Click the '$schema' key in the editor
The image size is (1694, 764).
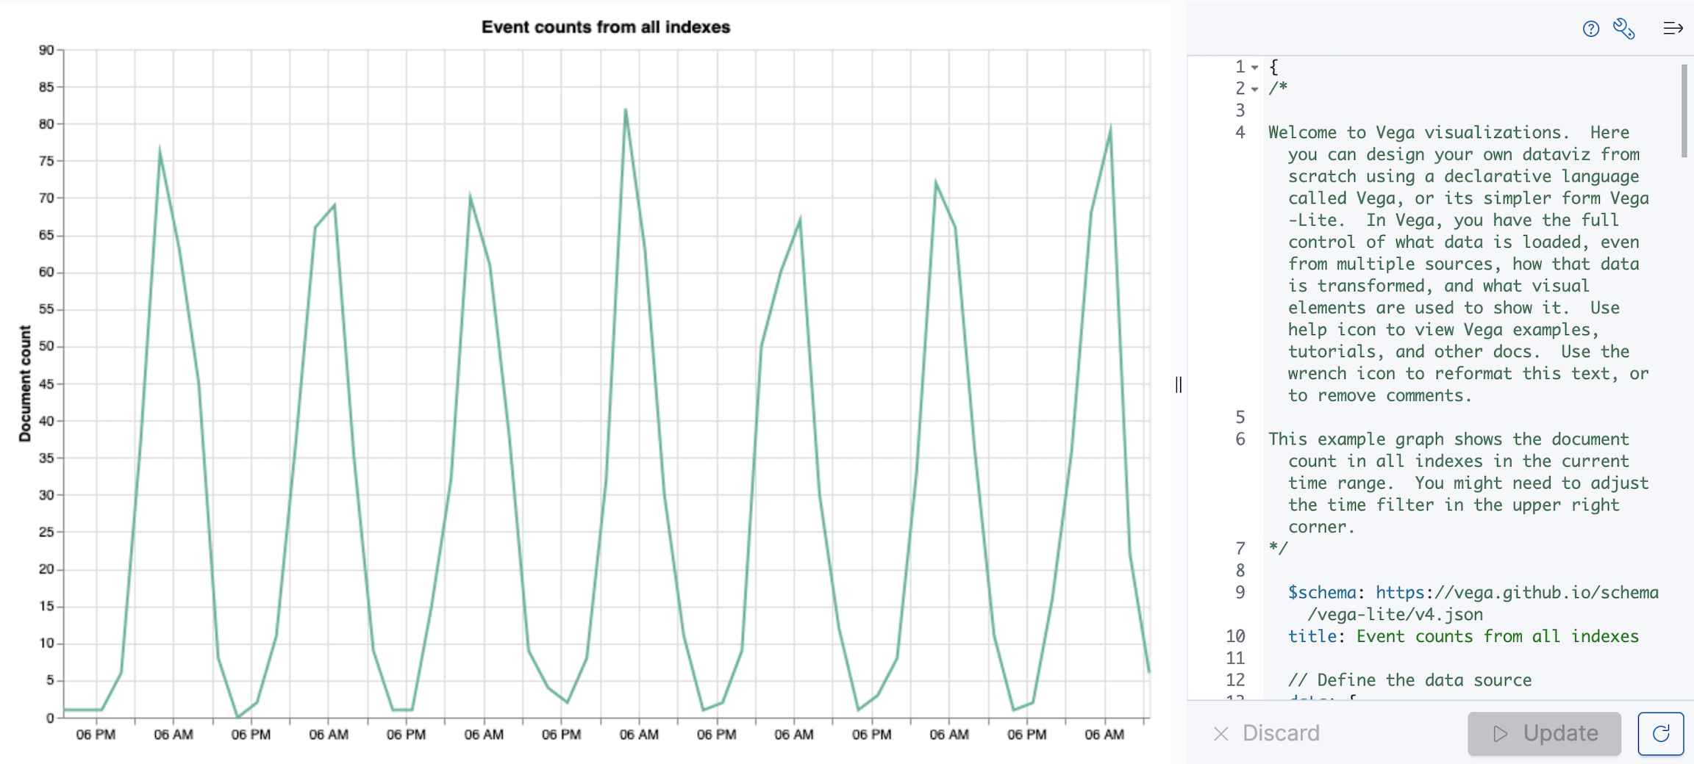click(x=1321, y=593)
